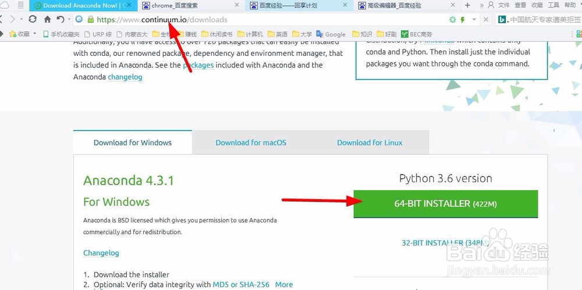This screenshot has height=290, width=582.
Task: Select Download for Linux tab
Action: pos(370,143)
